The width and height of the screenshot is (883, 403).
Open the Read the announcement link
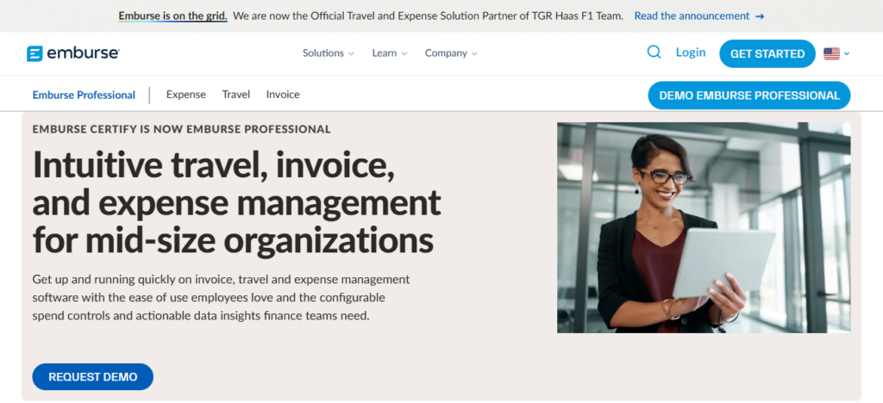click(698, 15)
